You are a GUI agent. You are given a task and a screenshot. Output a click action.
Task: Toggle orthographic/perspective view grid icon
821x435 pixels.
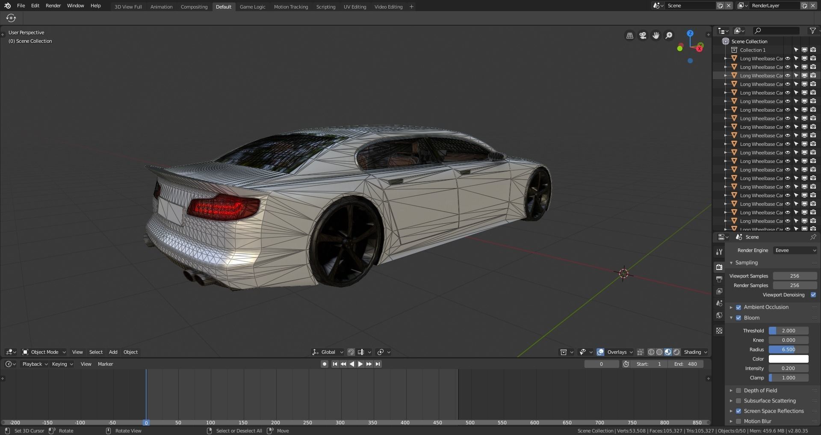click(630, 36)
